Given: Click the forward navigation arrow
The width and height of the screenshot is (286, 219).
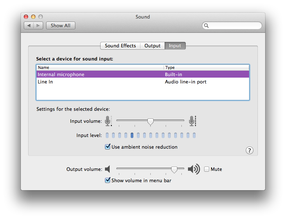Looking at the screenshot, I should click(38, 26).
